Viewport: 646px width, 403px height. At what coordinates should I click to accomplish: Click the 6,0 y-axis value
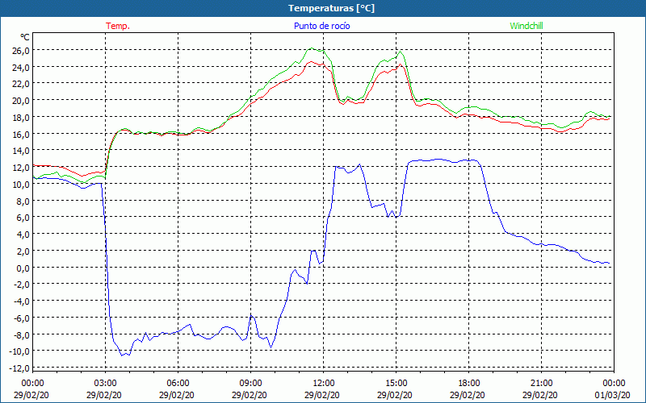click(x=23, y=218)
